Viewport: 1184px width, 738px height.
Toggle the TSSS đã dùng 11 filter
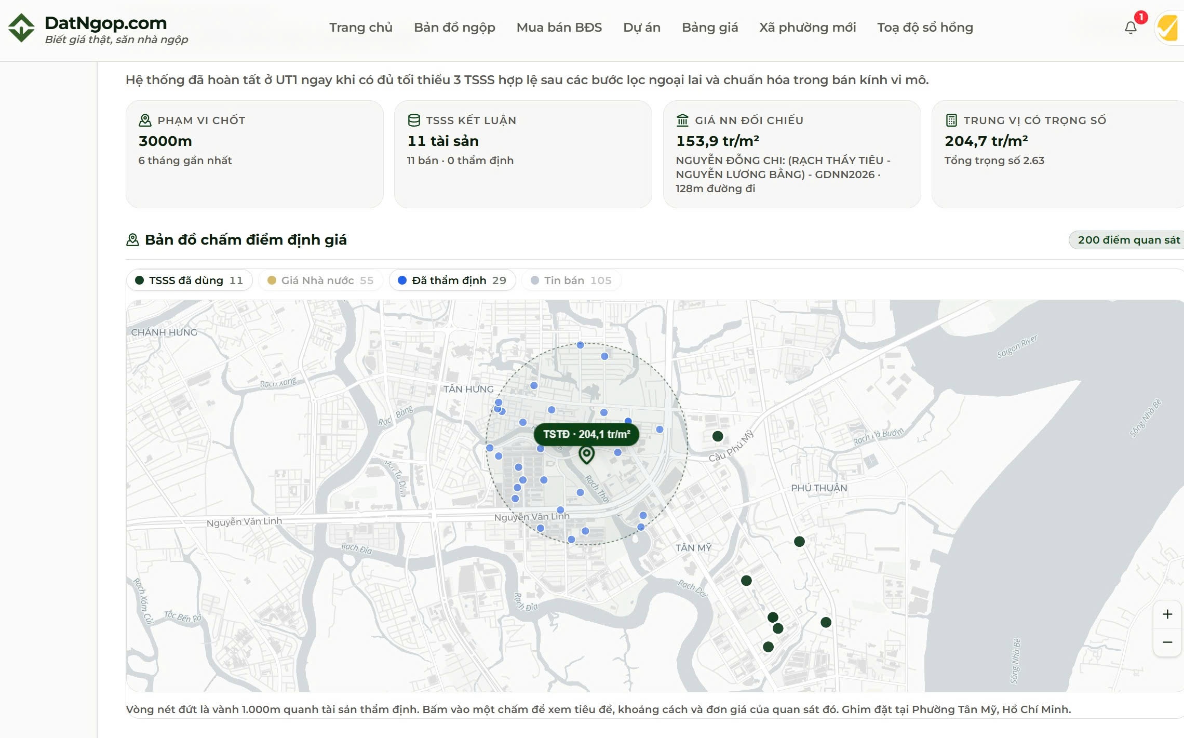point(189,280)
